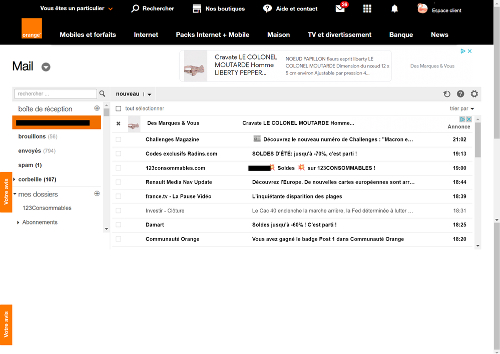Open the trier par sort dropdown

click(462, 108)
